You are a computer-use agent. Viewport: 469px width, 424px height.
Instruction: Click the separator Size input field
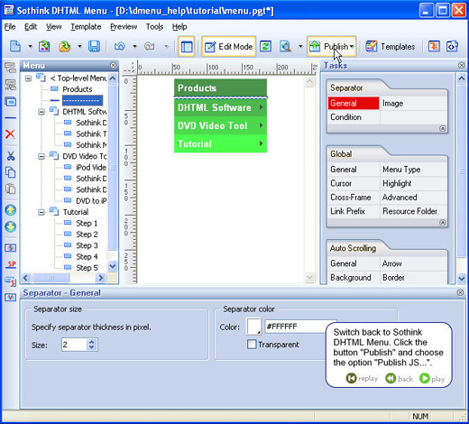point(74,345)
